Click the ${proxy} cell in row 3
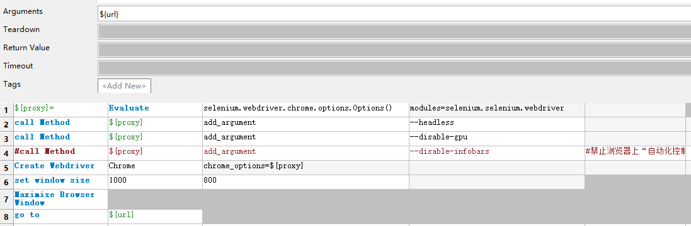Screen dimensions: 691x226 coord(155,139)
